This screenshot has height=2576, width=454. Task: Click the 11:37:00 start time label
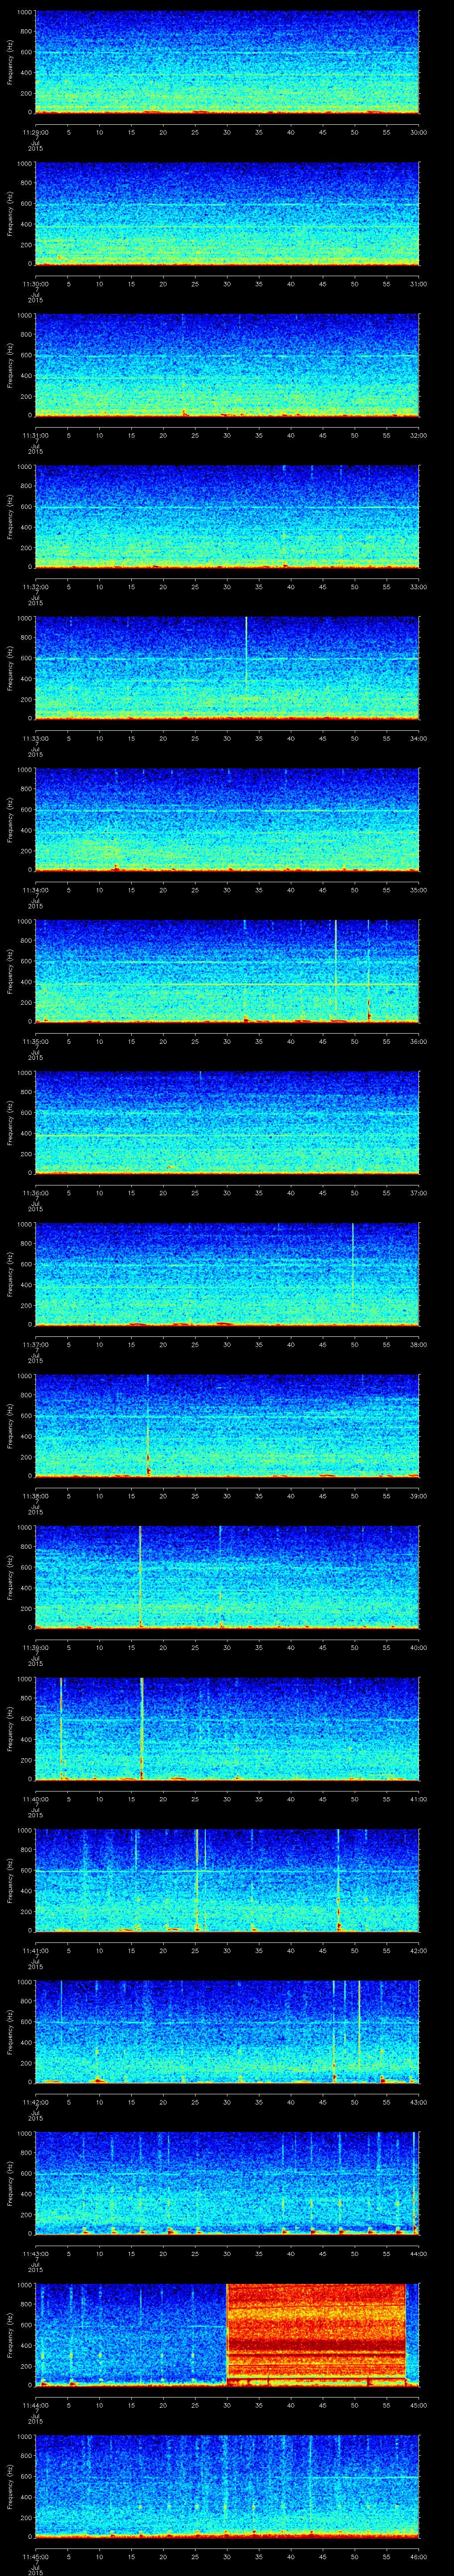[35, 1345]
